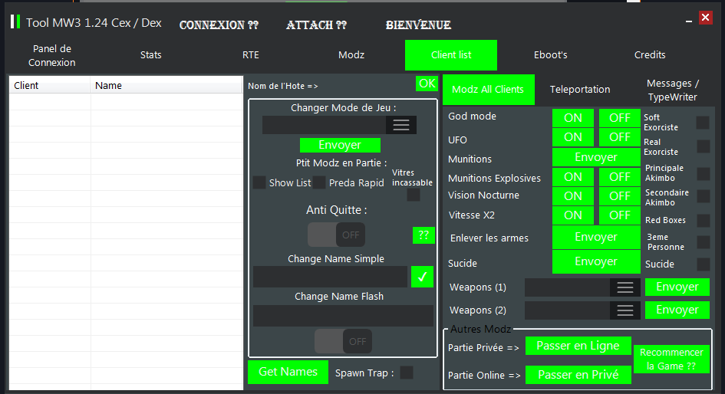Click Envoyer under Changer Mode de Jeu
725x394 pixels.
(340, 145)
